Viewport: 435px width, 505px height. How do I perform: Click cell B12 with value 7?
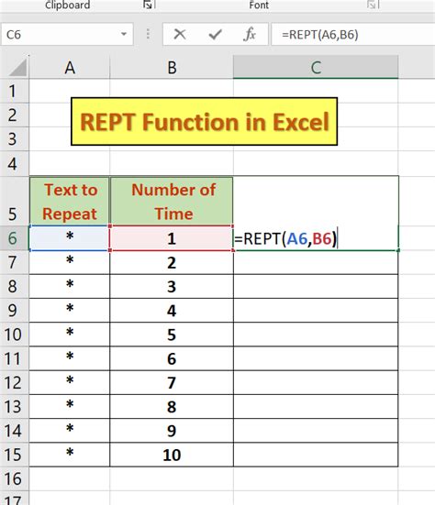point(172,382)
